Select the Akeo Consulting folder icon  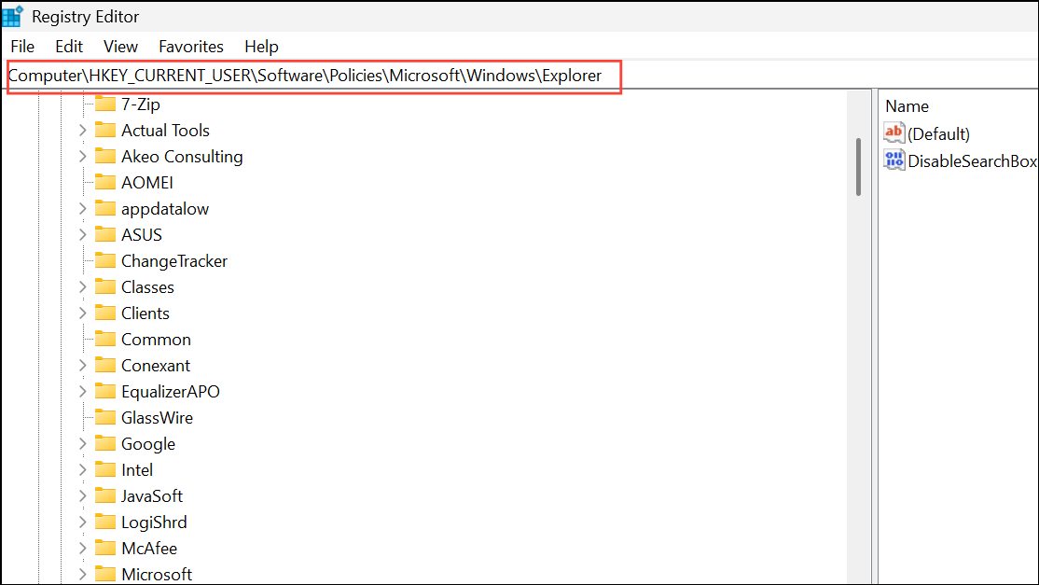105,157
